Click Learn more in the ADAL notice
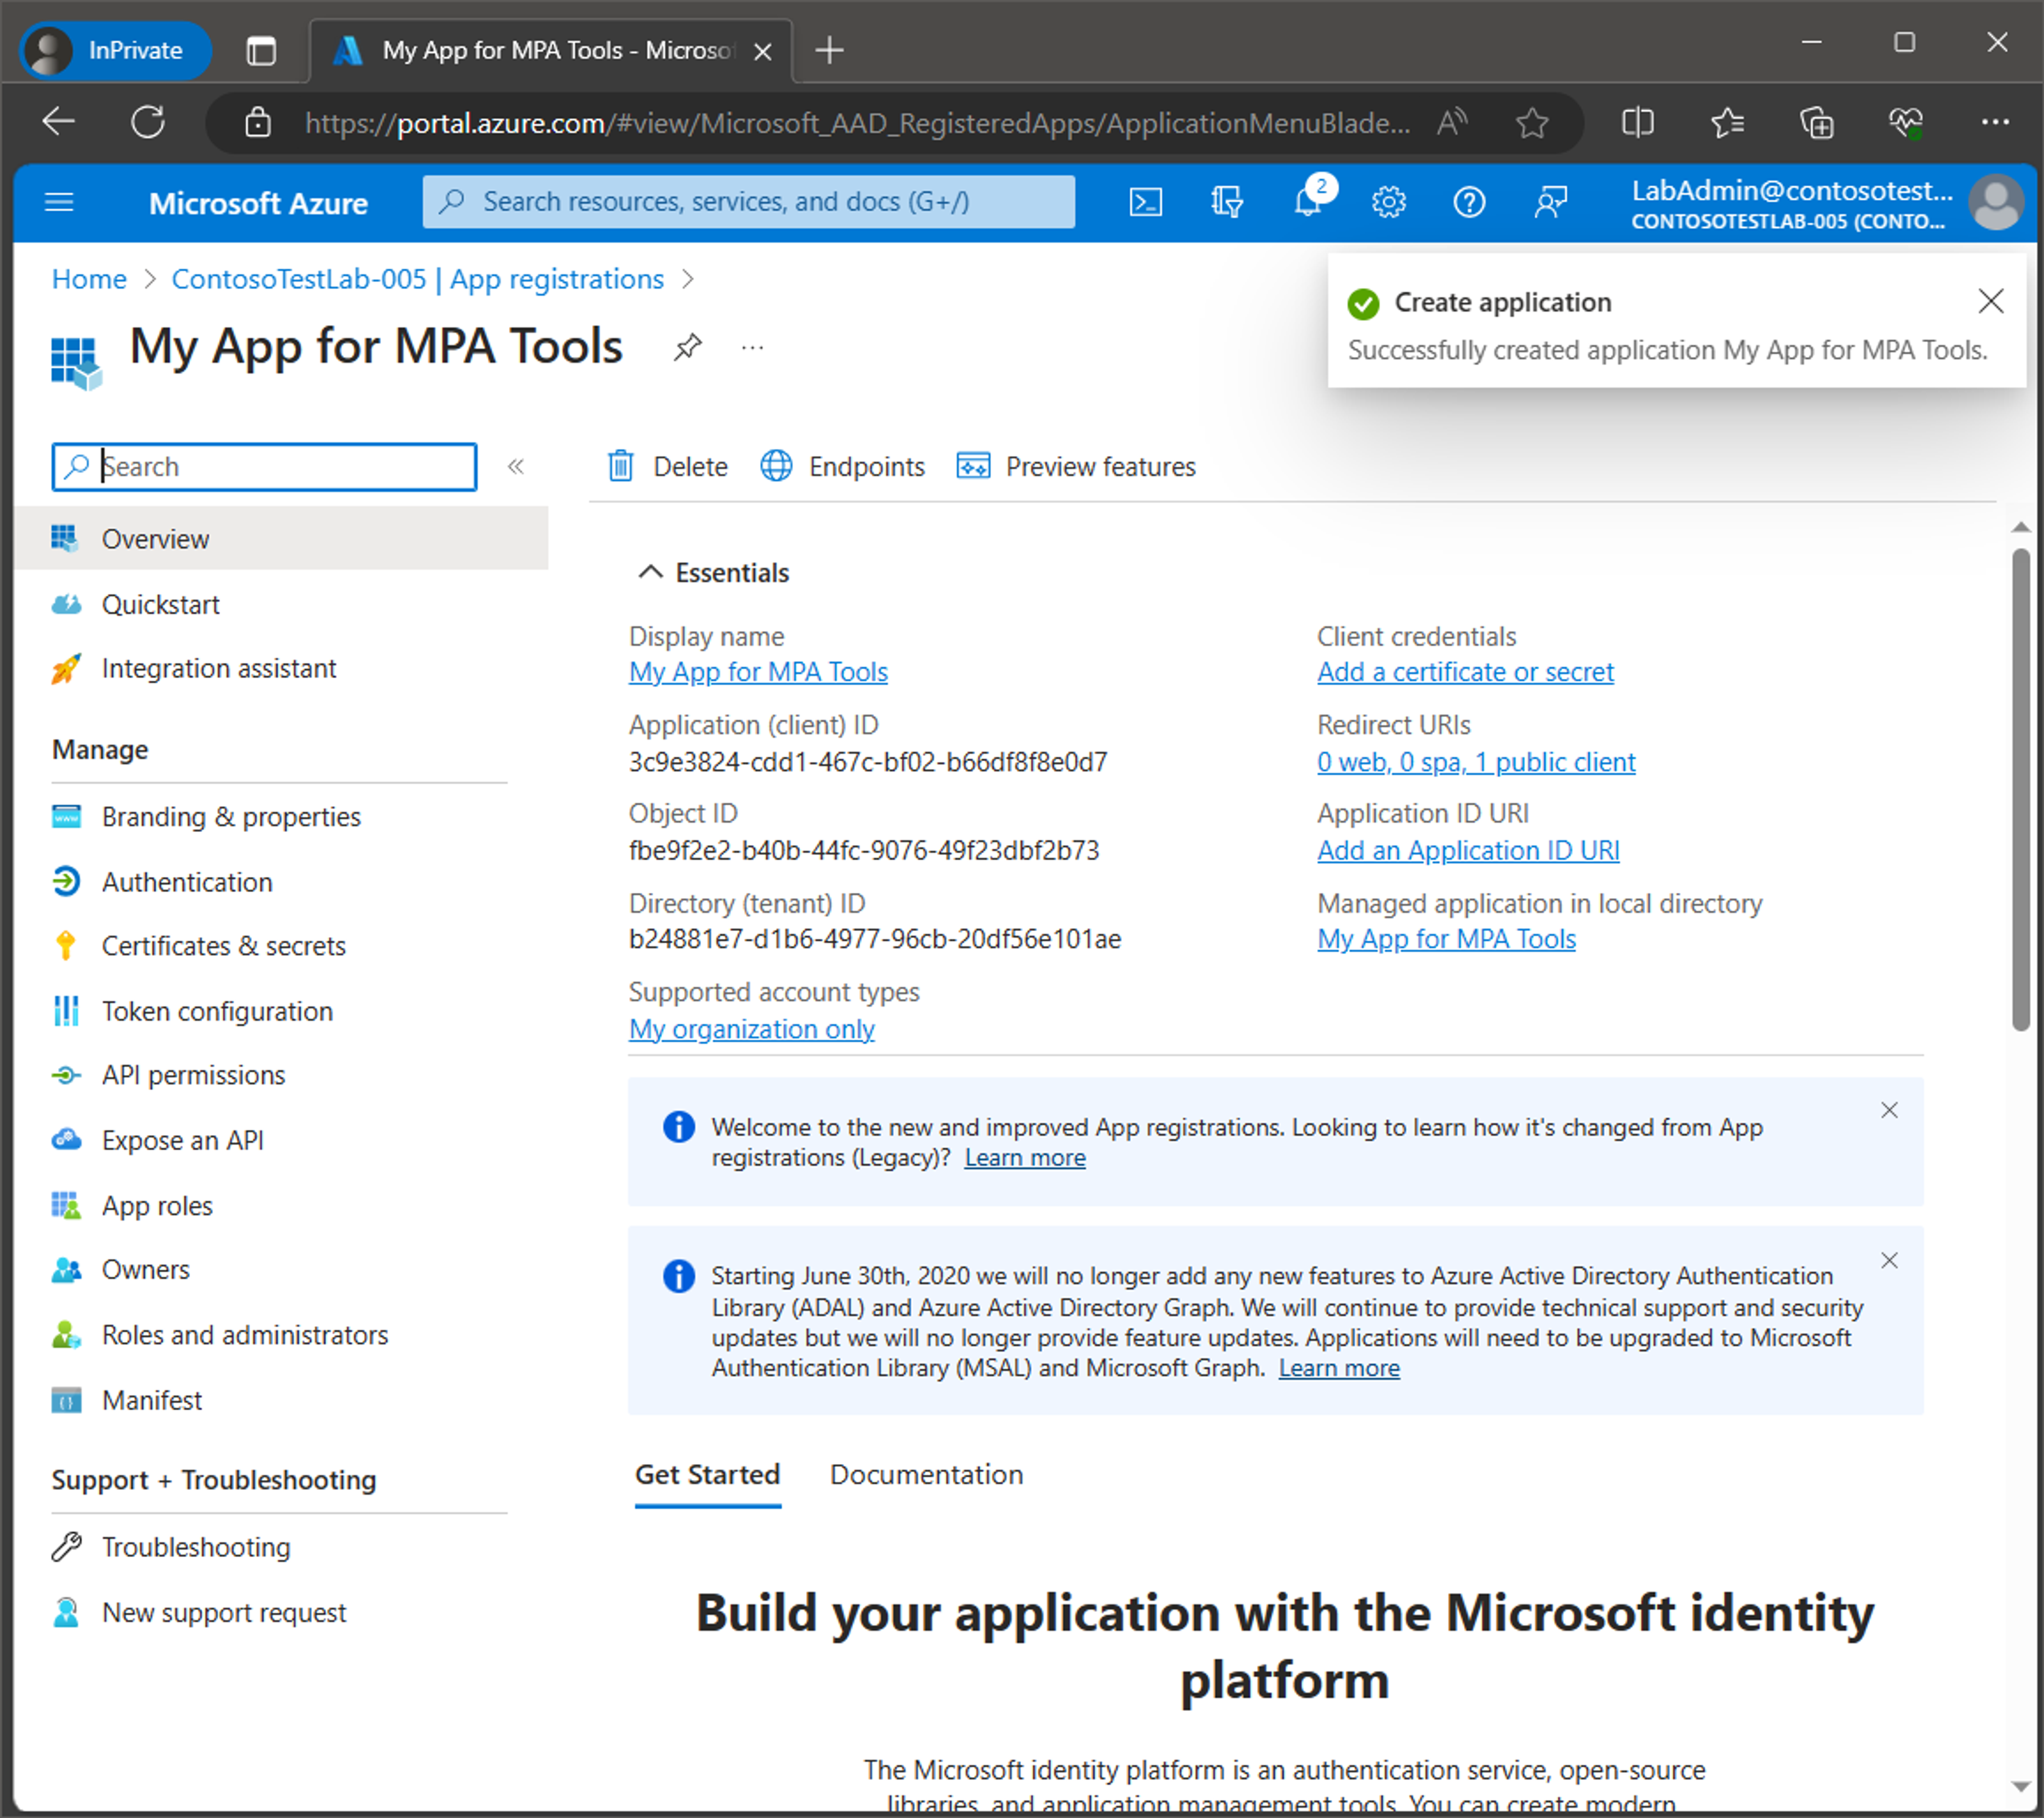 tap(1339, 1368)
